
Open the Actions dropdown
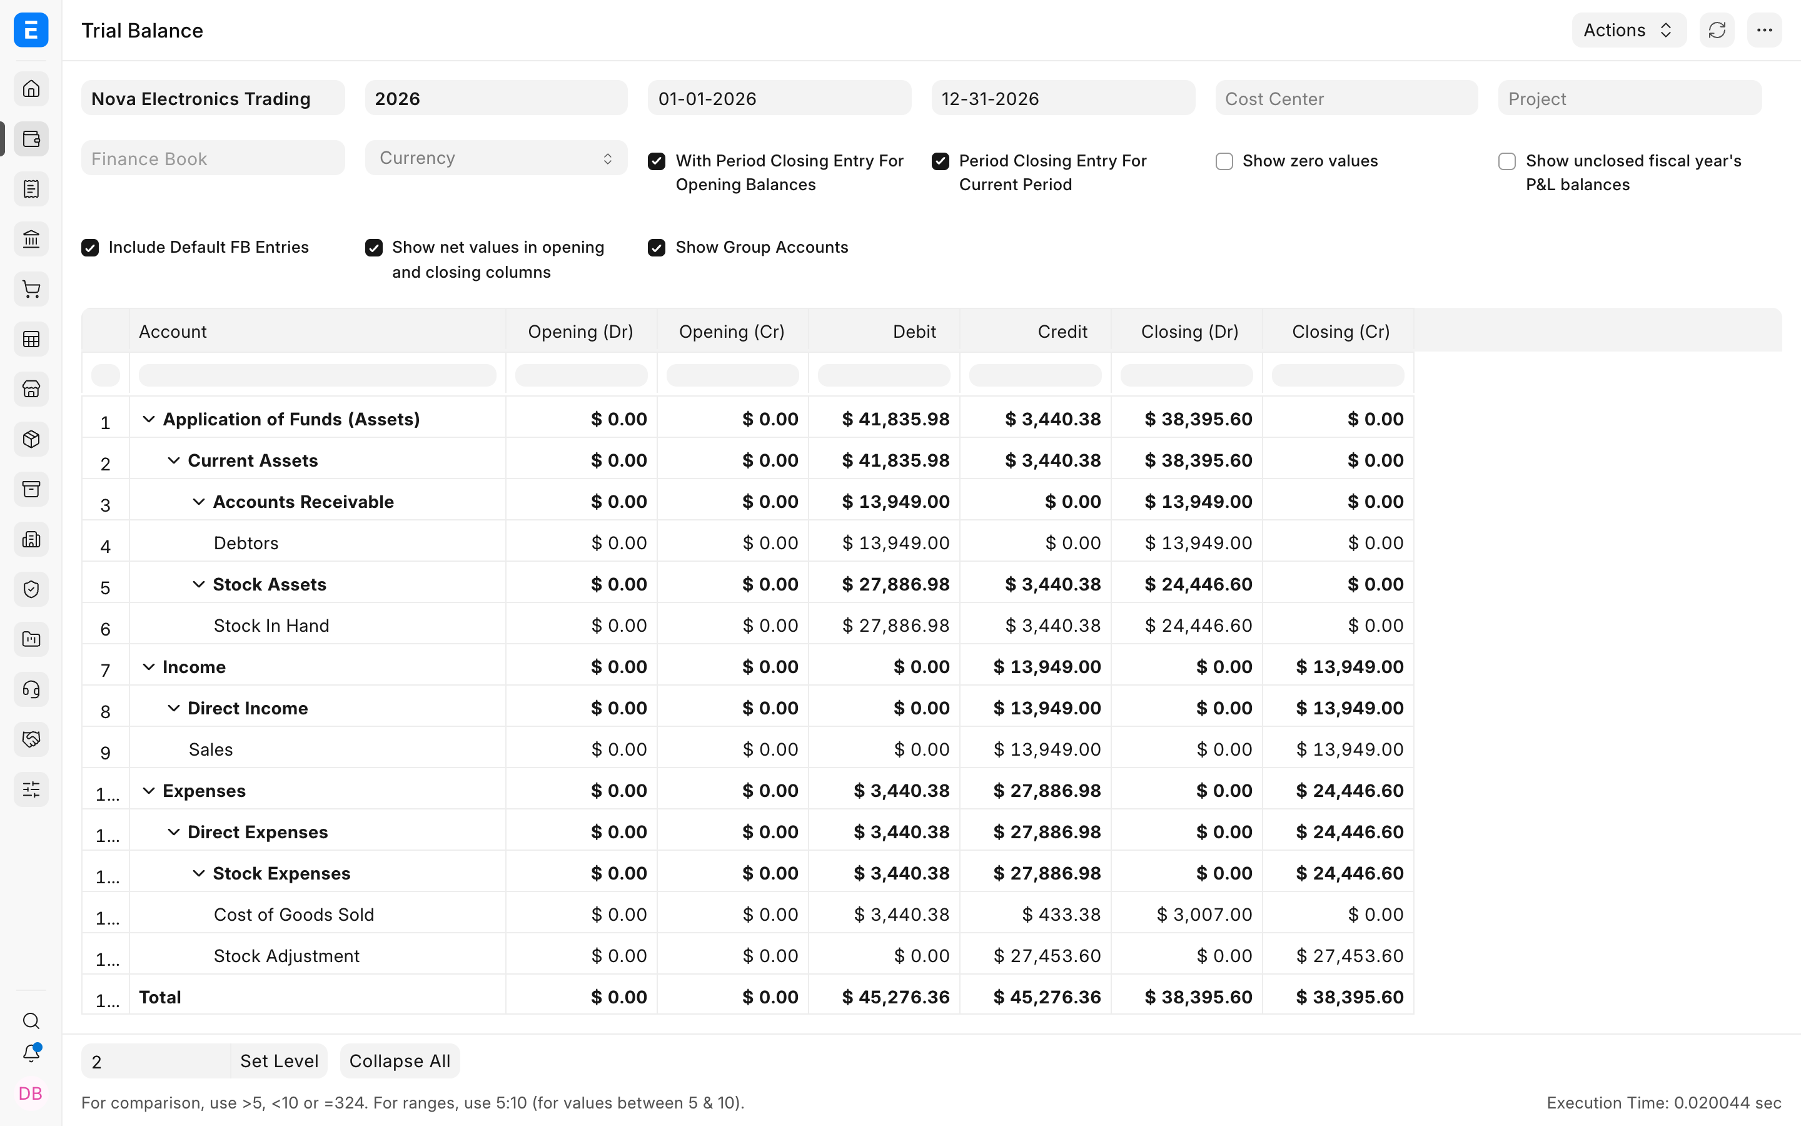pyautogui.click(x=1628, y=30)
